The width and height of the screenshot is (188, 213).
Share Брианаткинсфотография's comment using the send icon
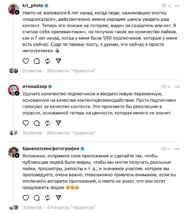(58, 198)
